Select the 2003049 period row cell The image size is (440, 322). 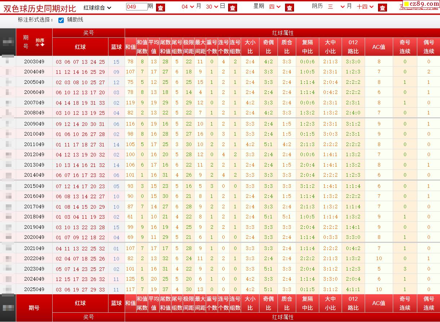click(34, 62)
